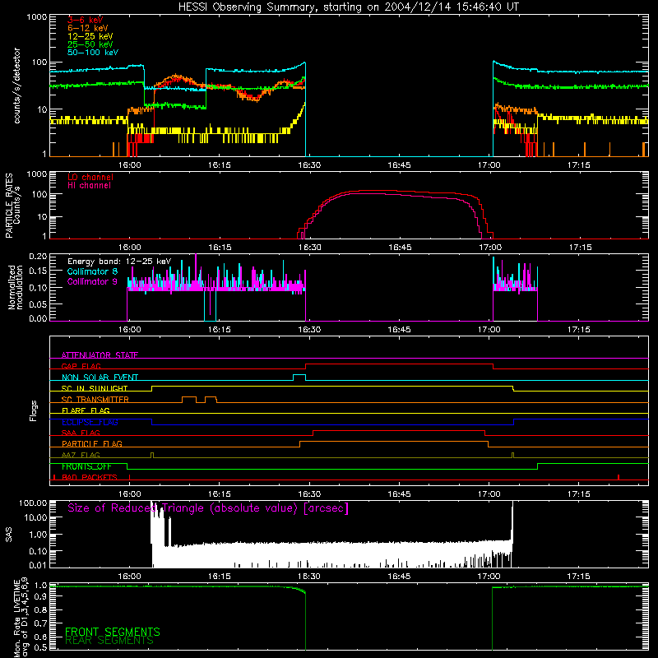
Task: Select the "SC TRANSMITTER" flag label
Action: click(95, 400)
